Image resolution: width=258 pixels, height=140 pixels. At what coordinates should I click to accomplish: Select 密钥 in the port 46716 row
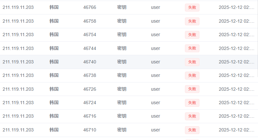[x=121, y=116]
